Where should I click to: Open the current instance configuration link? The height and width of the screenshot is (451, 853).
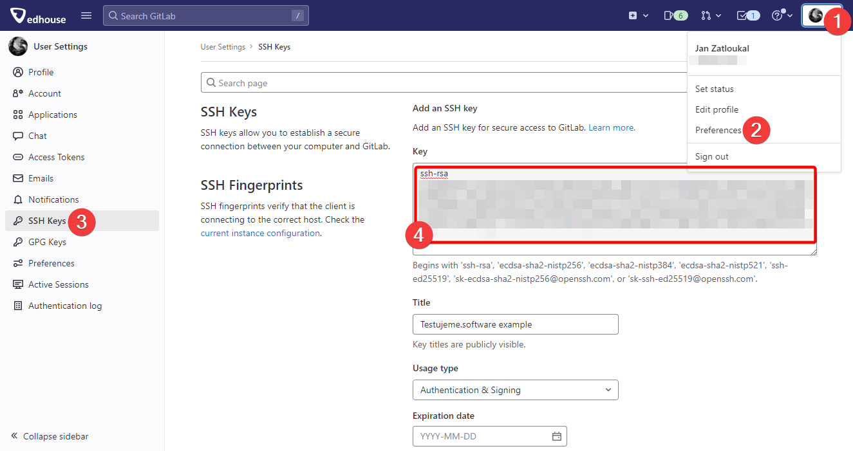[260, 233]
